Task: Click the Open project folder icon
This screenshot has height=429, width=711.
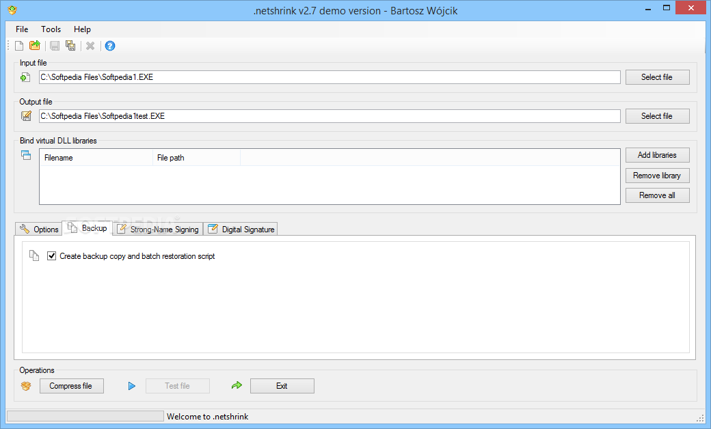Action: 35,45
